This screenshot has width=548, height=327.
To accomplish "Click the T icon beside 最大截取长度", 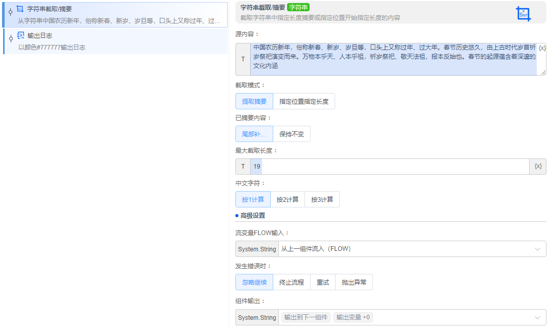I will pos(243,167).
